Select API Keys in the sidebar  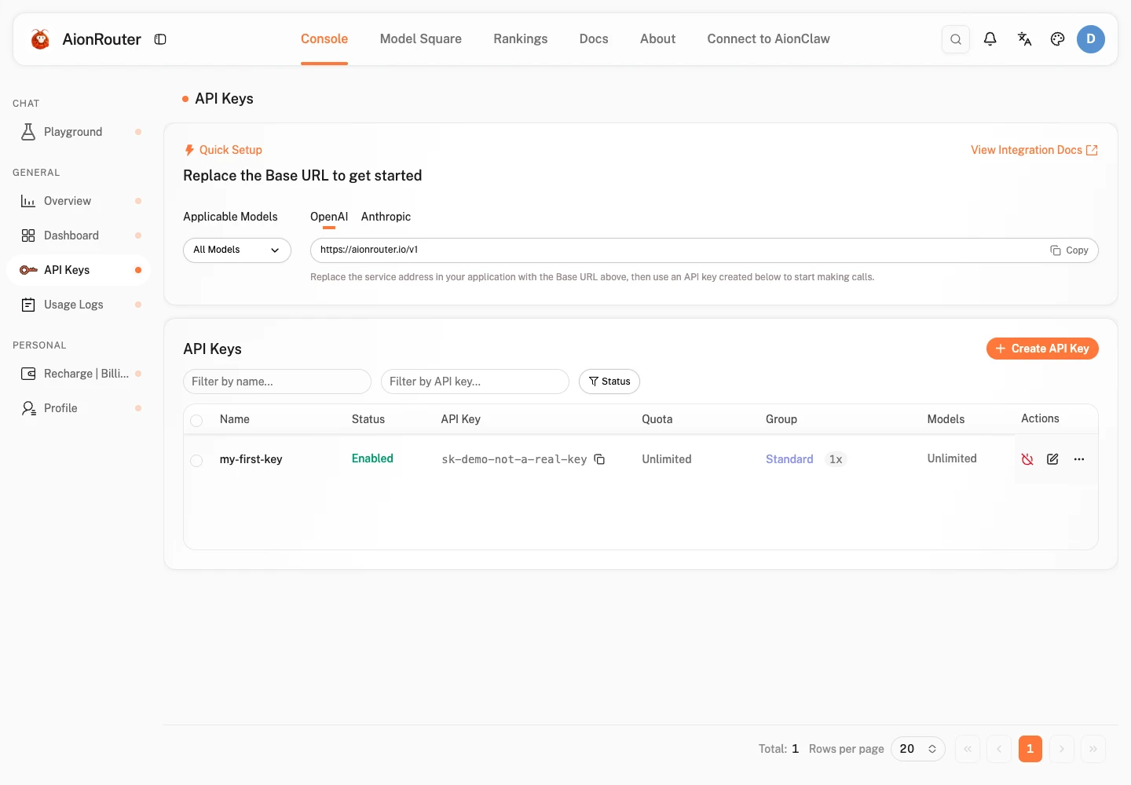point(79,270)
